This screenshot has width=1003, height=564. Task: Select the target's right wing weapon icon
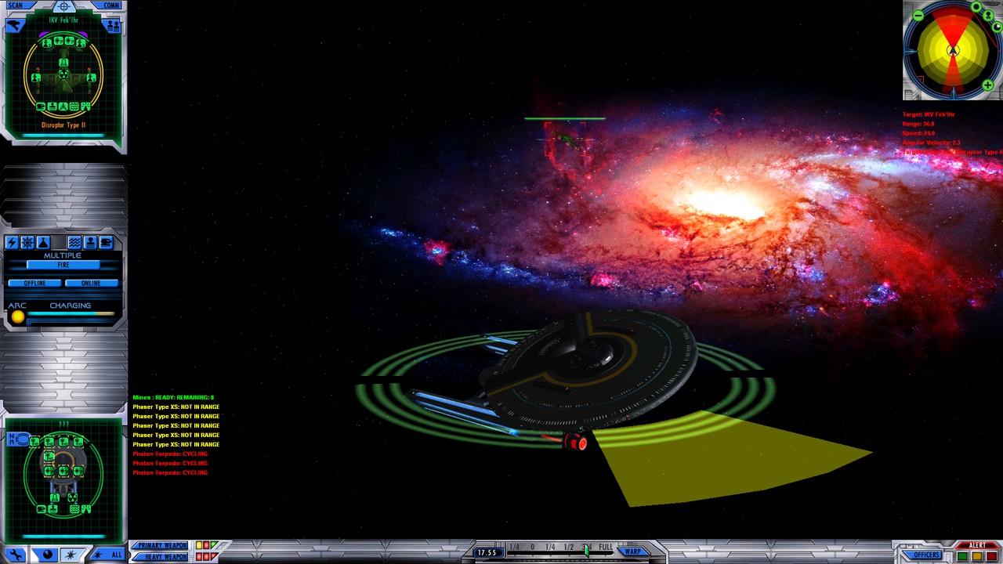[92, 77]
